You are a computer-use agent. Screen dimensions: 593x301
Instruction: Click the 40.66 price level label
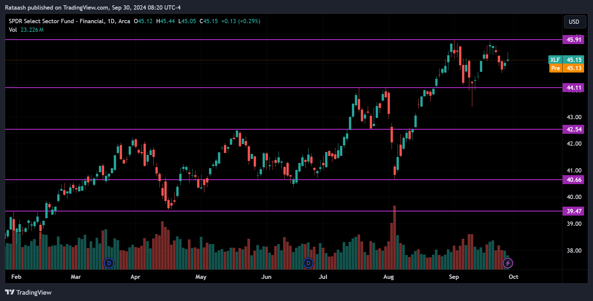tap(573, 180)
